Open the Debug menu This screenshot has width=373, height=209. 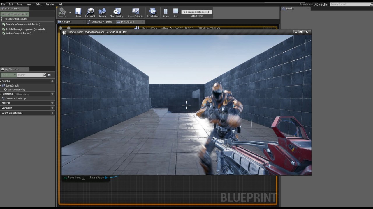pyautogui.click(x=39, y=4)
